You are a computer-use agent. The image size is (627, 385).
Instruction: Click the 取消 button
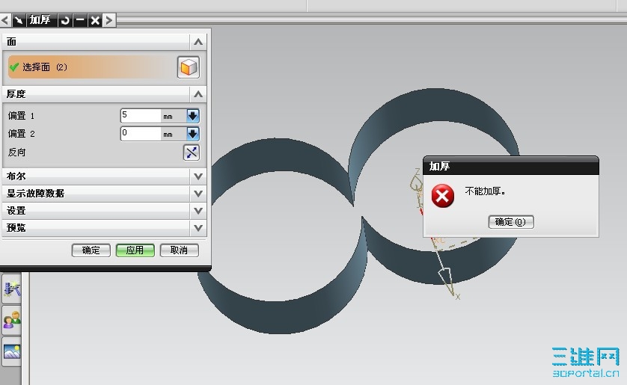179,250
